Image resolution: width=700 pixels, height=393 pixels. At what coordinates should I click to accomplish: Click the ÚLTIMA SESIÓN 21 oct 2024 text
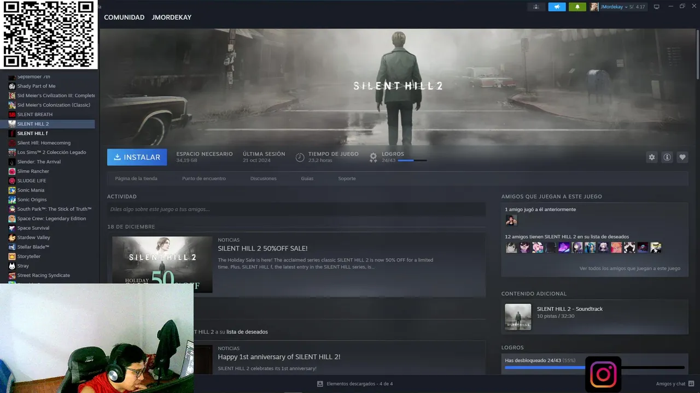pos(264,157)
